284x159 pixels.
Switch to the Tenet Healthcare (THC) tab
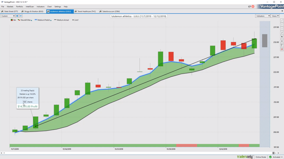85,11
